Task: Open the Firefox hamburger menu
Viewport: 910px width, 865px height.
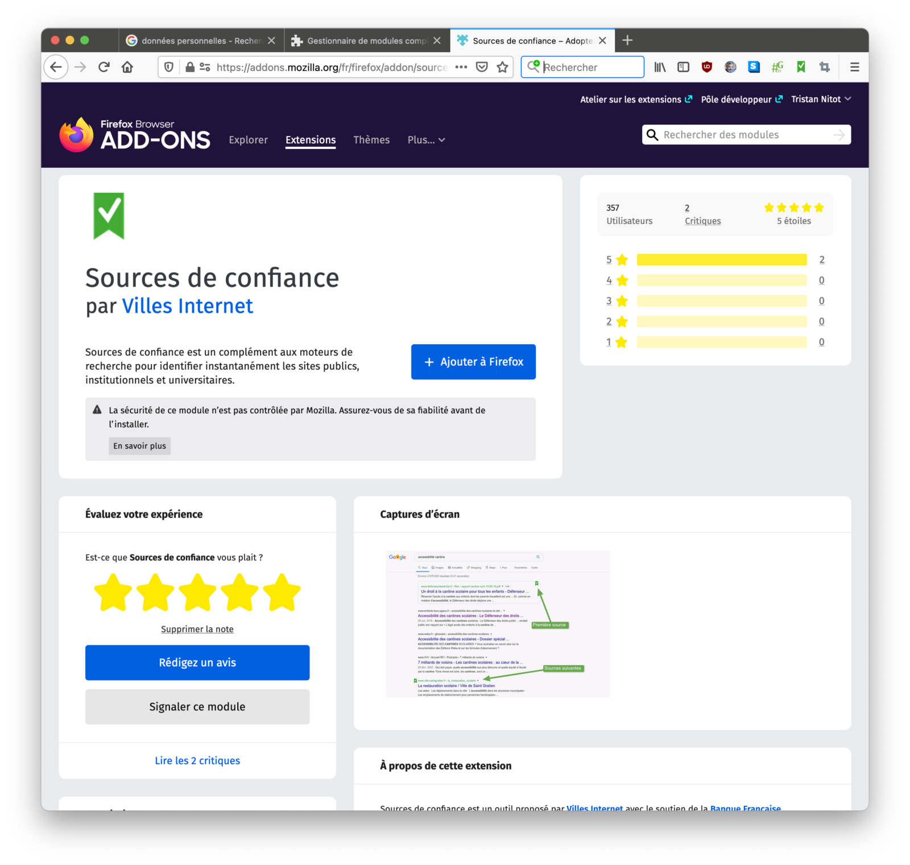Action: coord(854,67)
